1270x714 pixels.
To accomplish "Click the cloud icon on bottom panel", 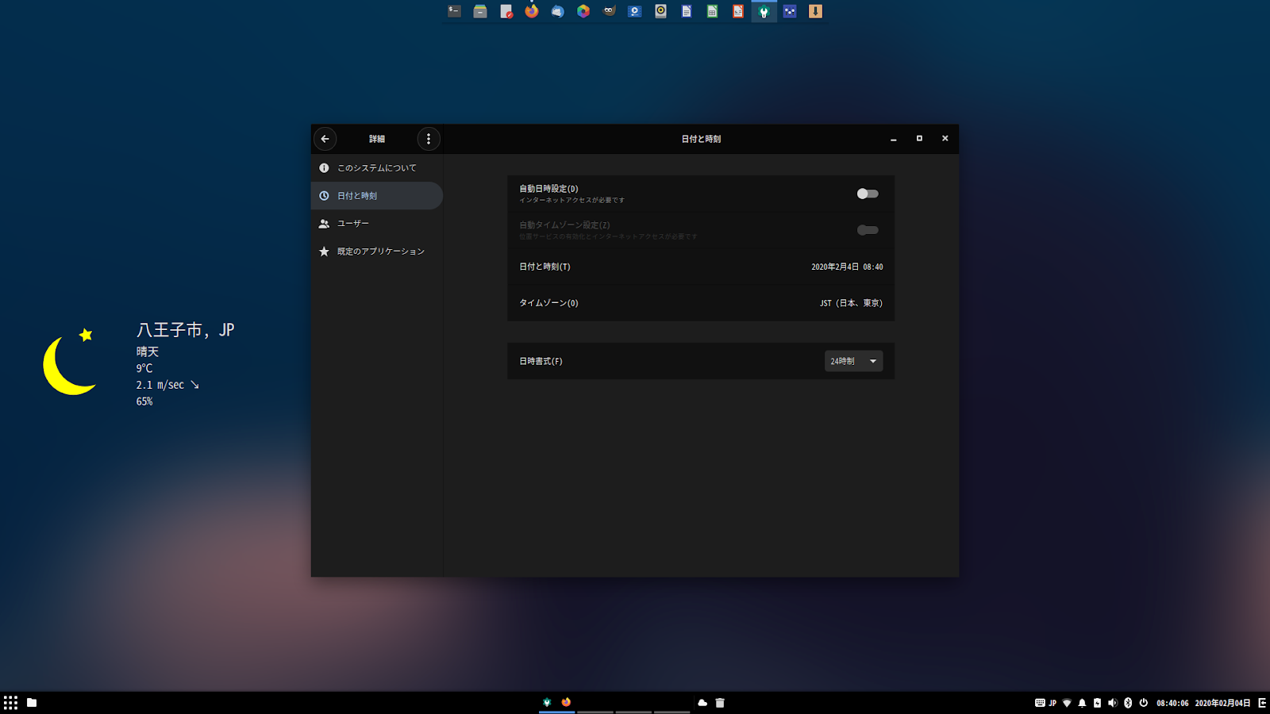I will tap(702, 703).
